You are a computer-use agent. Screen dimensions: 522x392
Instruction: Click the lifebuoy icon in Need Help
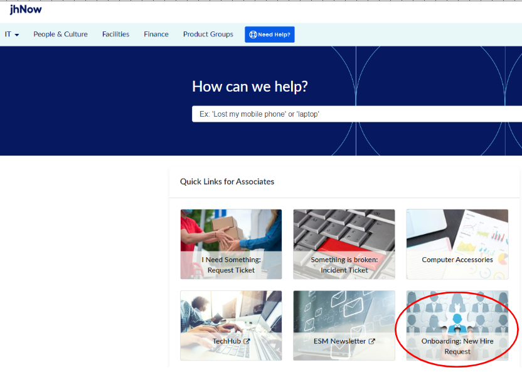tap(253, 34)
